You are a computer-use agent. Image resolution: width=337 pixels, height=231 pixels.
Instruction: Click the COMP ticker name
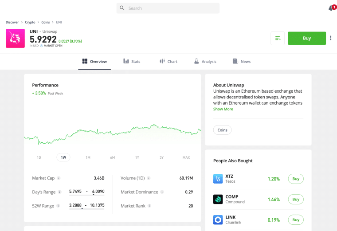coord(231,196)
